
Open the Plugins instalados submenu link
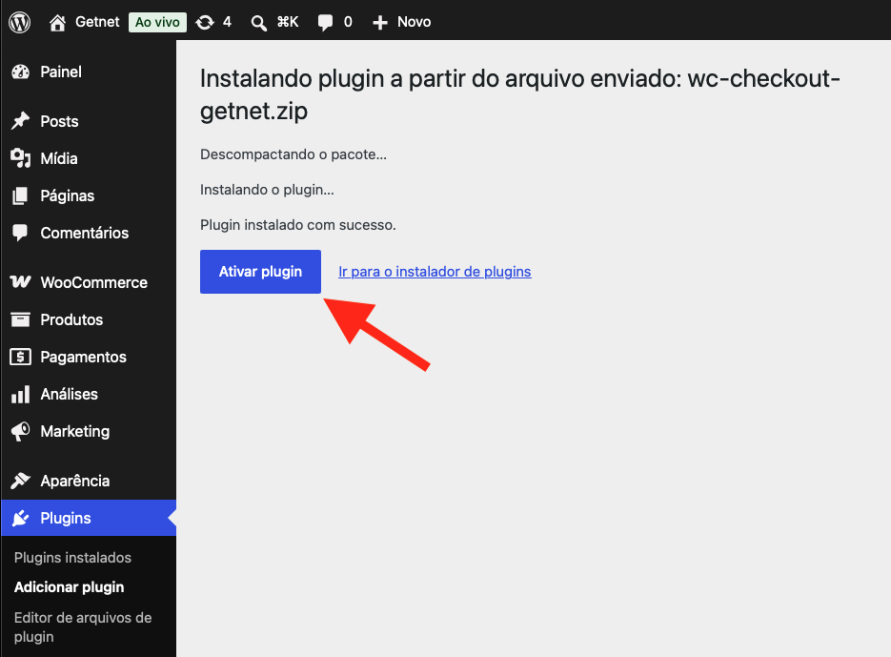click(72, 558)
